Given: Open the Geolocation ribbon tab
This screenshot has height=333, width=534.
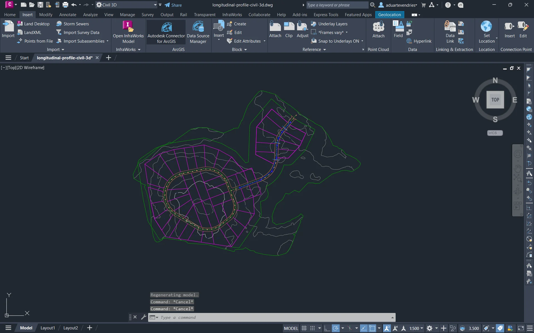Looking at the screenshot, I should click(390, 15).
